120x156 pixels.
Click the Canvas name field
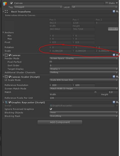tap(59, 3)
